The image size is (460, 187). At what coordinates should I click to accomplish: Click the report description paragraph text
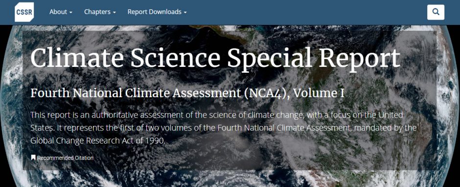(x=223, y=127)
